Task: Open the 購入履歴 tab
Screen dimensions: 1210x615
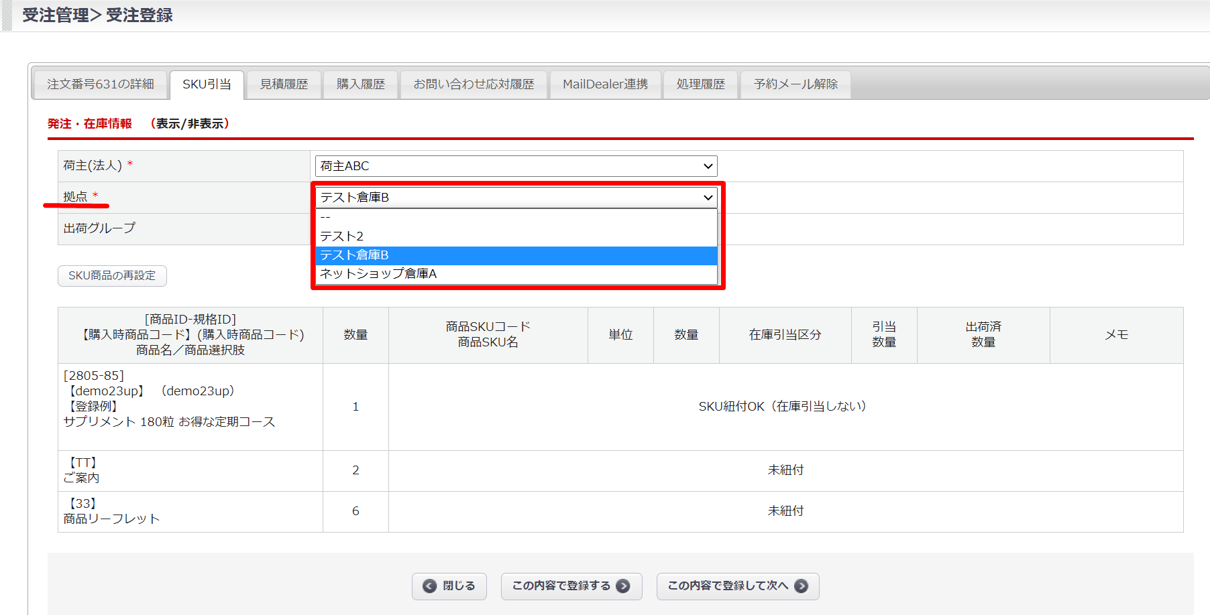Action: [x=361, y=84]
